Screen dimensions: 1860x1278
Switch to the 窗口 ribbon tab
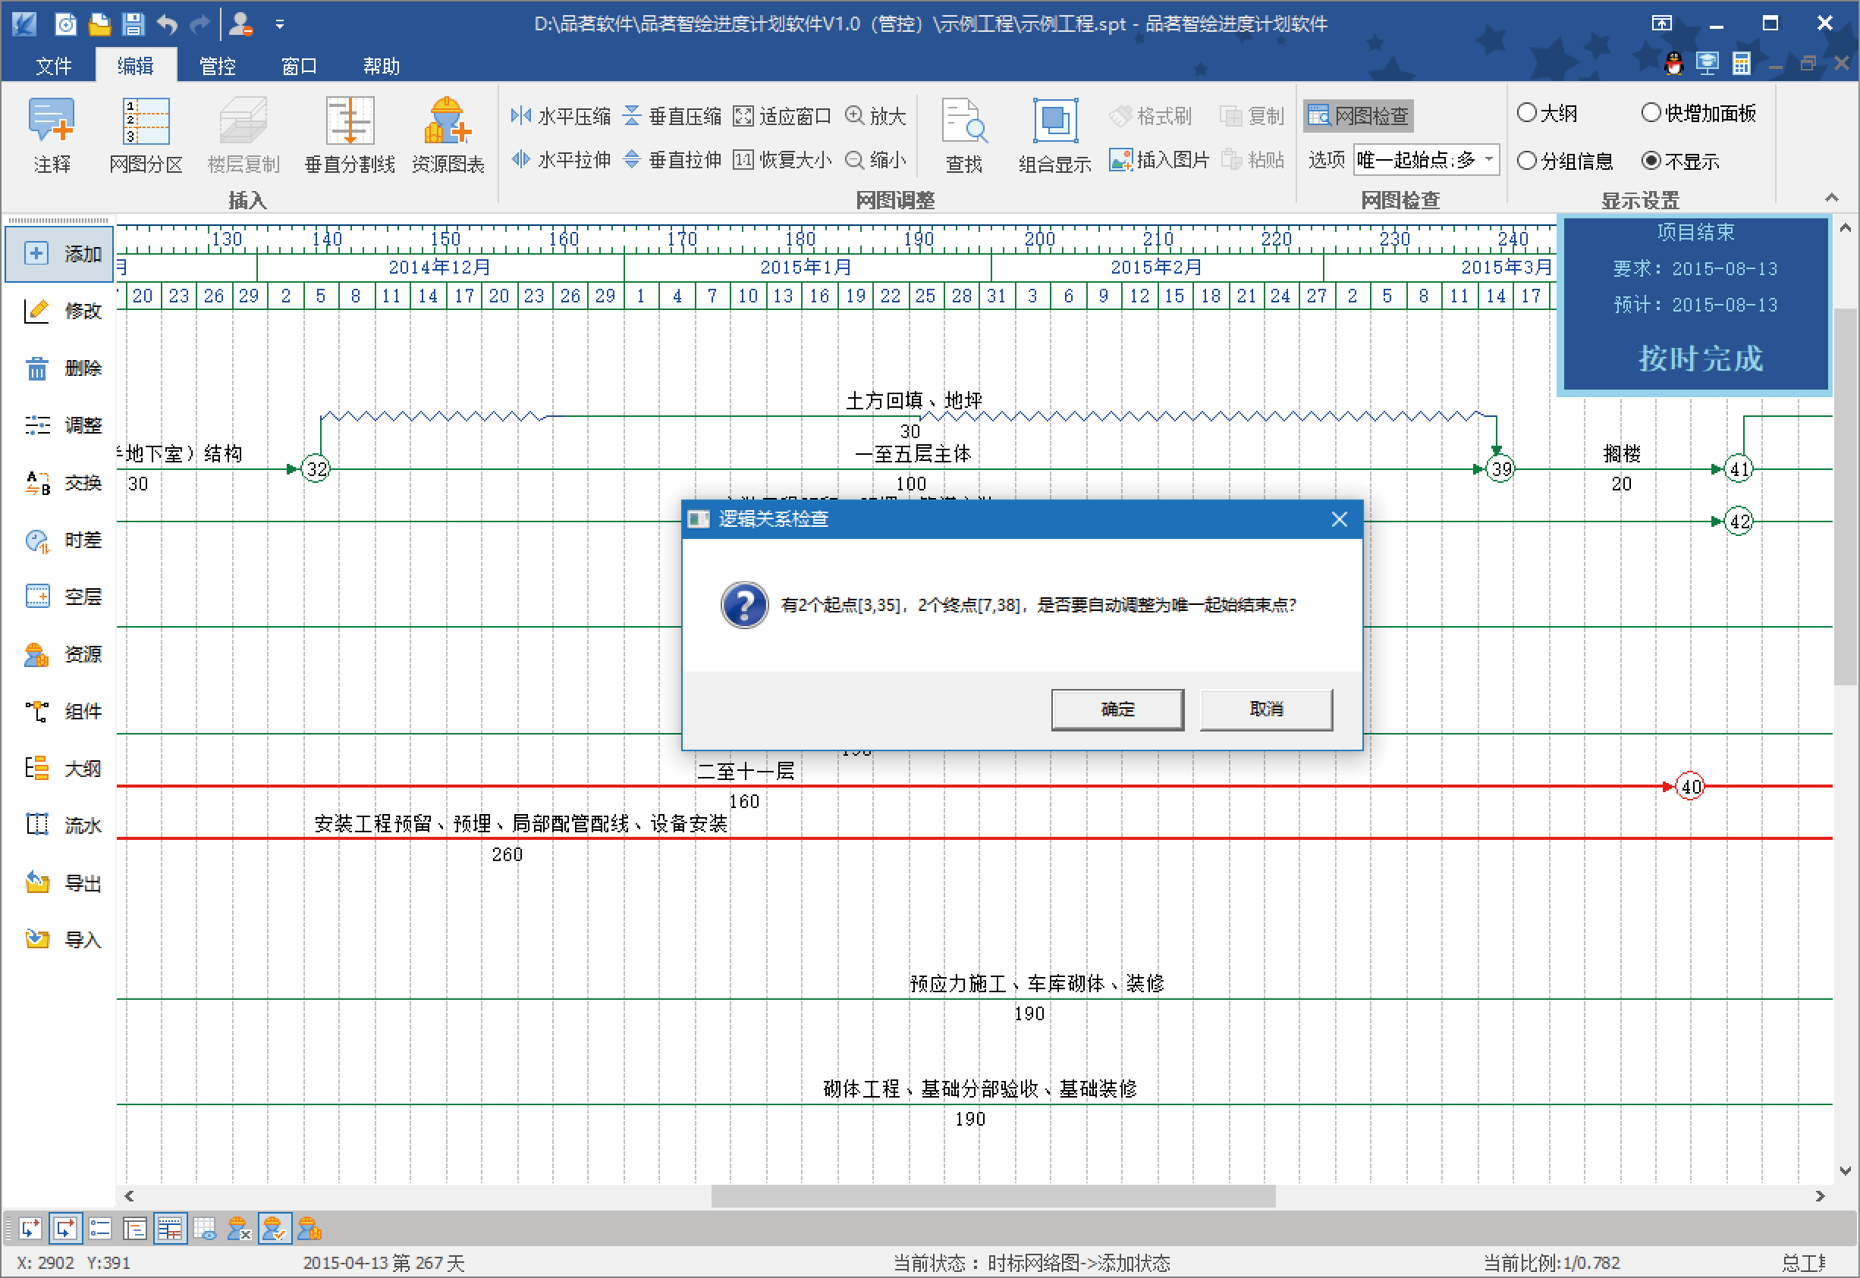[299, 66]
